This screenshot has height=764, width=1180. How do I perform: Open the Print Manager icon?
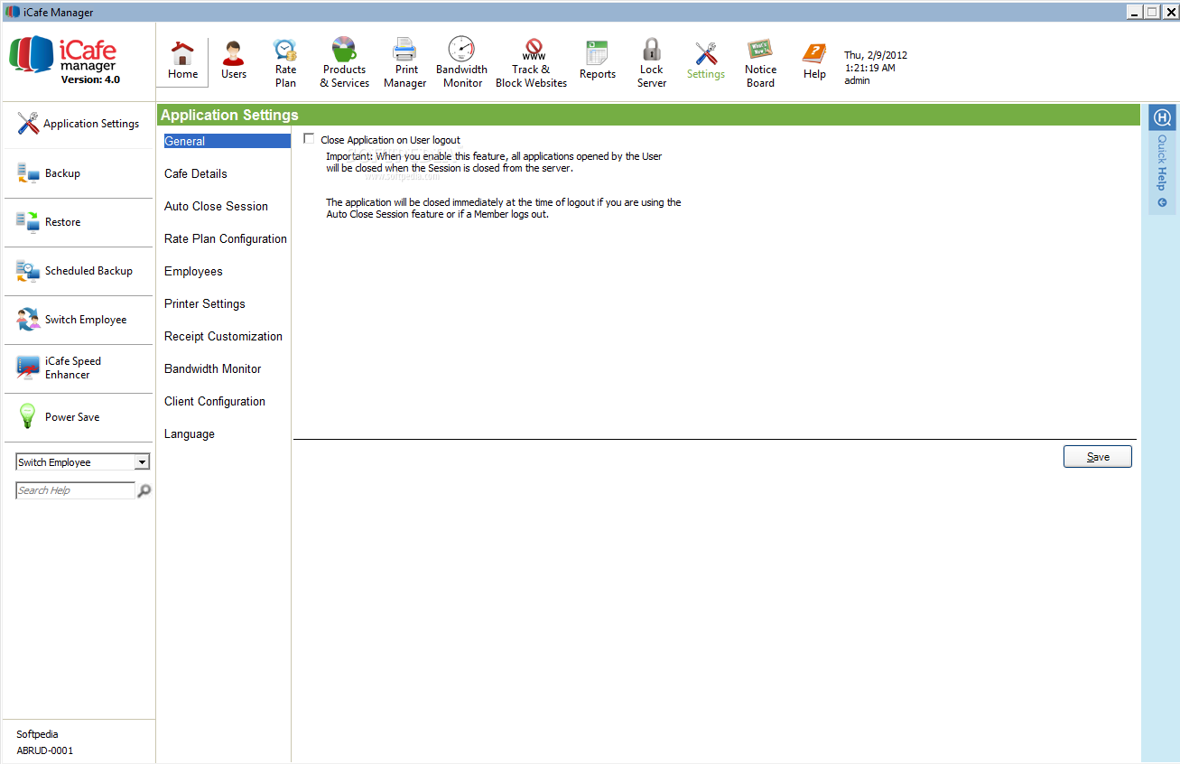(x=404, y=49)
